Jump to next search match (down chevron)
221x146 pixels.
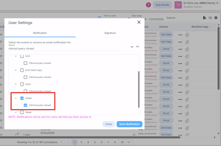(x=132, y=47)
